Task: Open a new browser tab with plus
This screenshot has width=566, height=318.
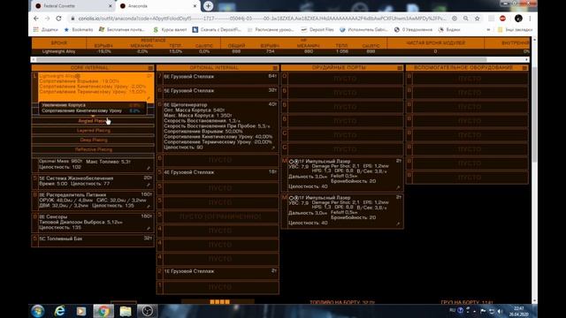Action: click(208, 6)
